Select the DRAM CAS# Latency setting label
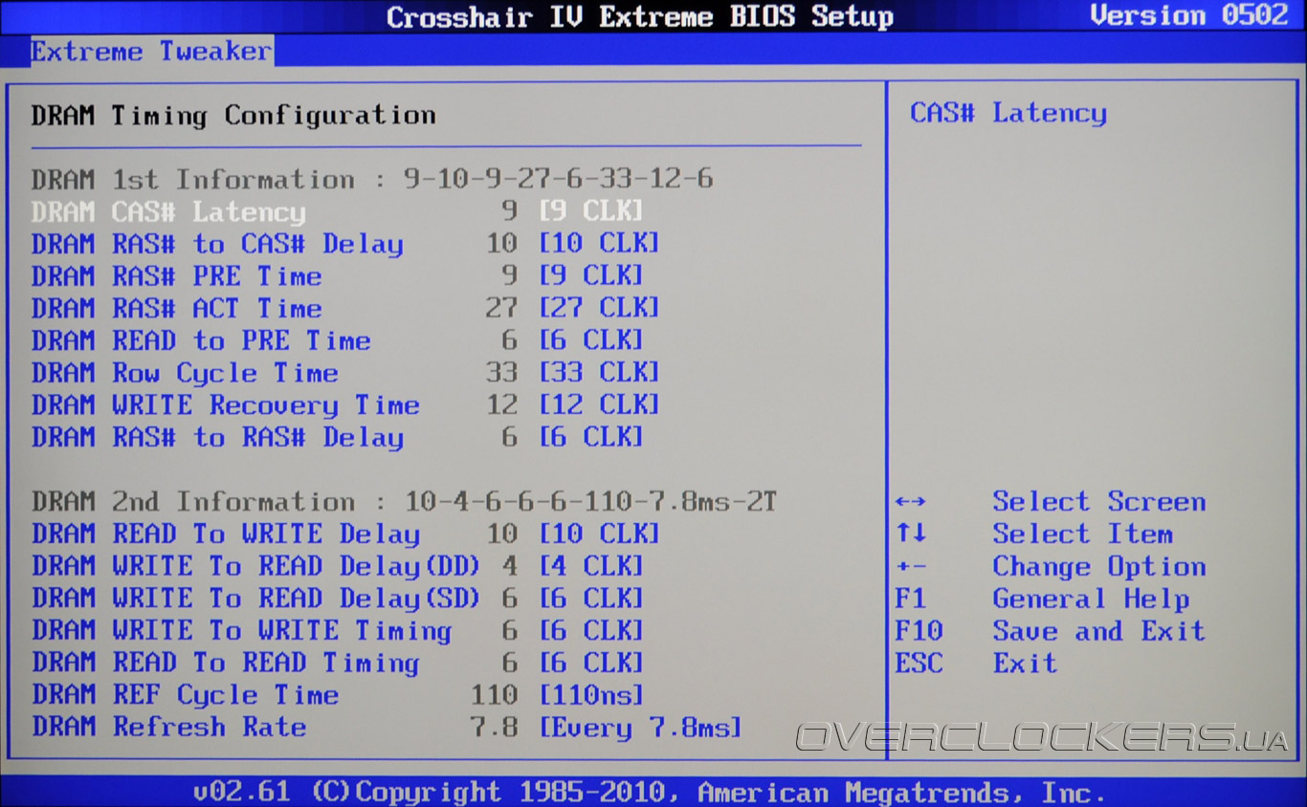Screen dimensions: 1307x807 click(168, 211)
